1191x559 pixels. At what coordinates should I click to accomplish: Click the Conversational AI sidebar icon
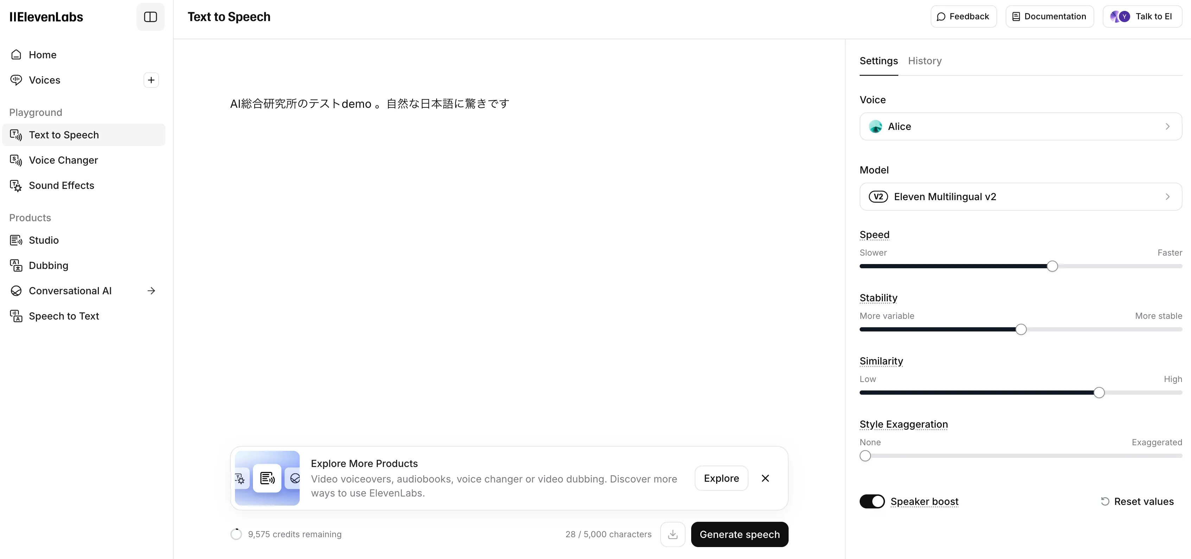pos(16,291)
